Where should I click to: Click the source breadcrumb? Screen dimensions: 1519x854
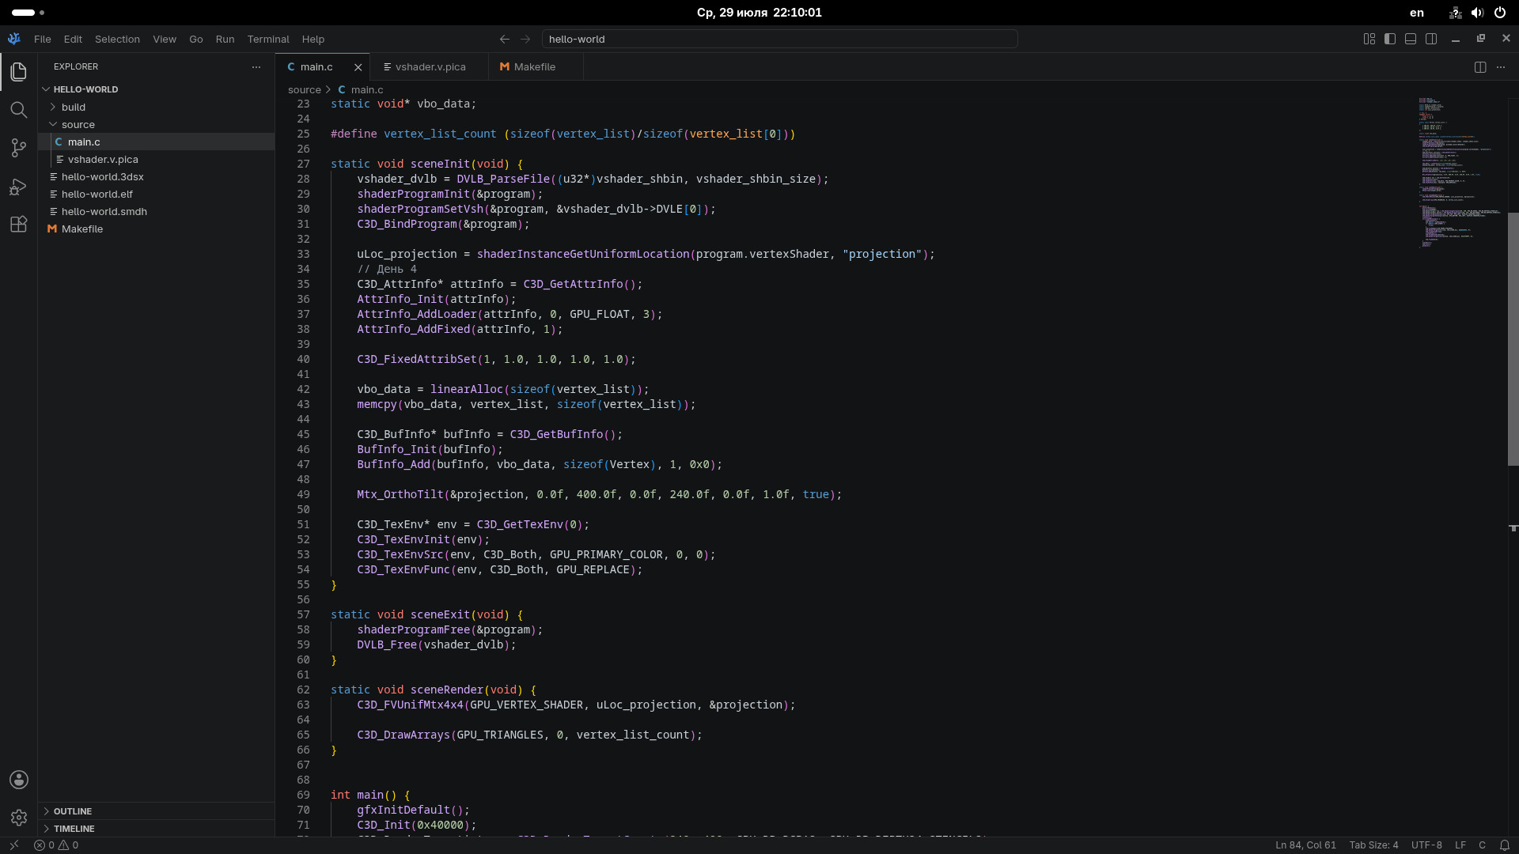(305, 90)
